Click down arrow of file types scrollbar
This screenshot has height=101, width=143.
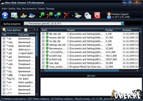(x=37, y=94)
